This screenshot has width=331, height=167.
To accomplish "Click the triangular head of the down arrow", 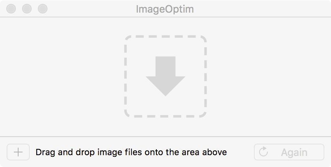I will pos(165,86).
